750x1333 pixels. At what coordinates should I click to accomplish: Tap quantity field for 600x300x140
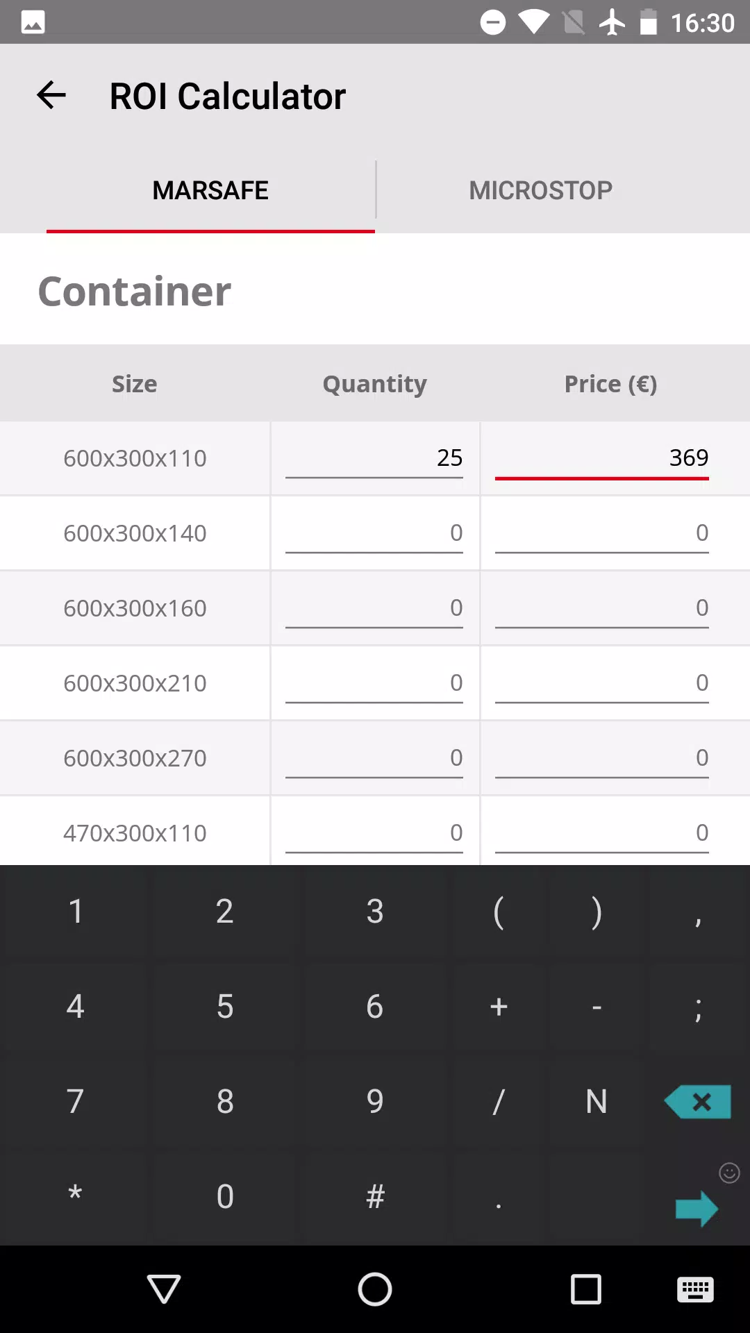point(374,533)
